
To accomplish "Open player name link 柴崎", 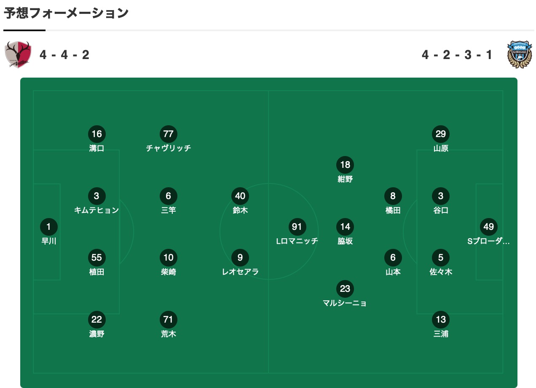I will 168,272.
